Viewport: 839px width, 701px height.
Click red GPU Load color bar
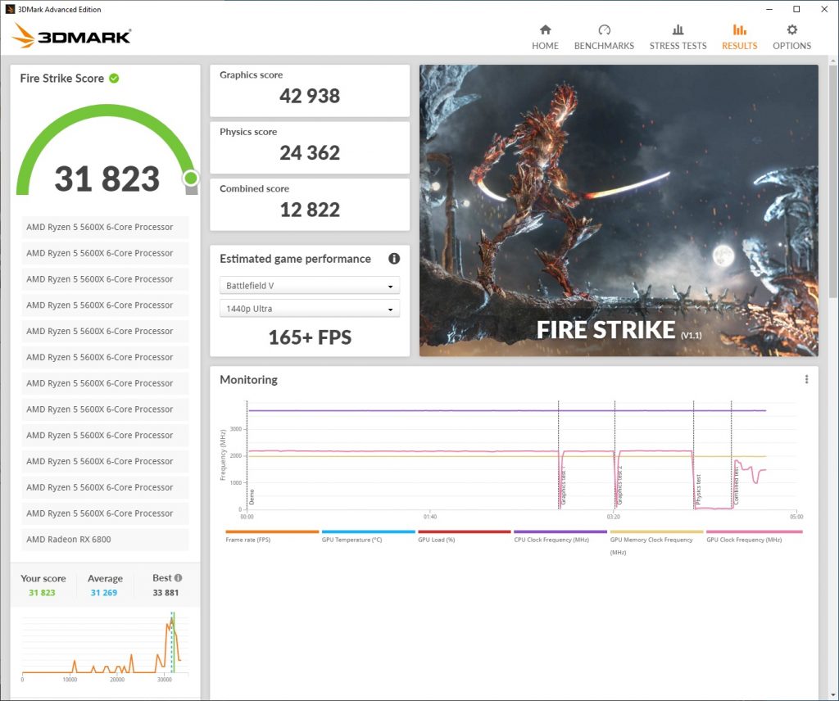pyautogui.click(x=465, y=531)
